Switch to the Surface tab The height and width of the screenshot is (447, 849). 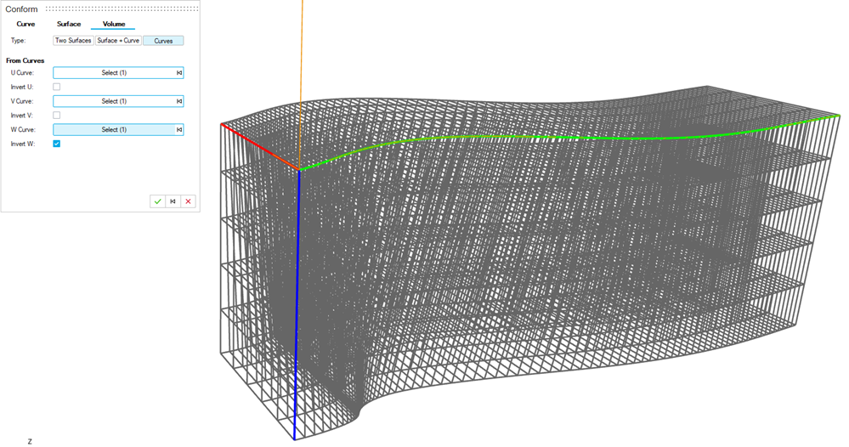click(69, 24)
